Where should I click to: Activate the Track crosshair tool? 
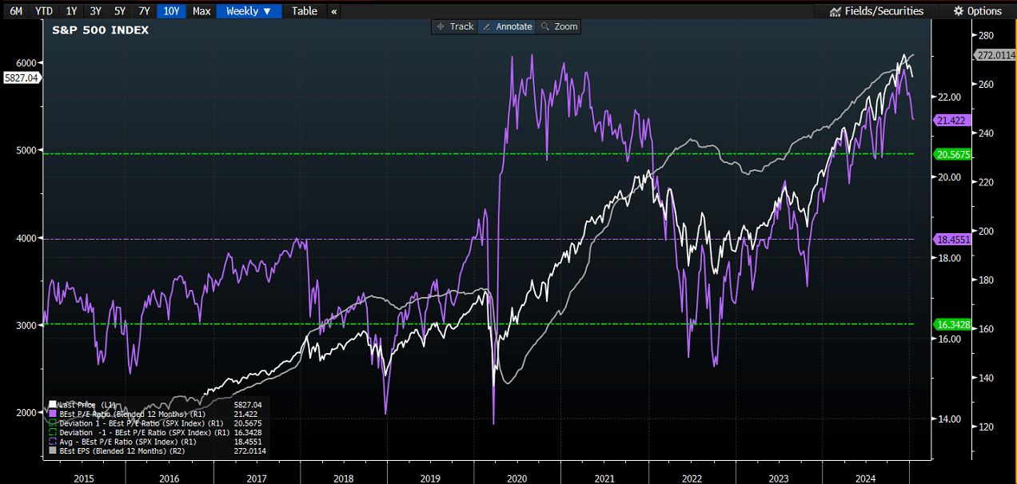(454, 26)
